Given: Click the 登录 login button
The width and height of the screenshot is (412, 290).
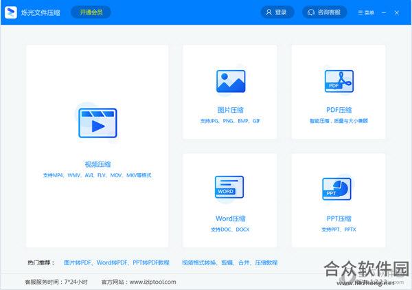Looking at the screenshot, I should pos(277,12).
